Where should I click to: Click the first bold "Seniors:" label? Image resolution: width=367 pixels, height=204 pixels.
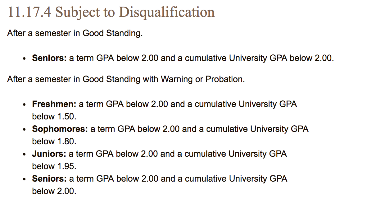tap(49, 58)
